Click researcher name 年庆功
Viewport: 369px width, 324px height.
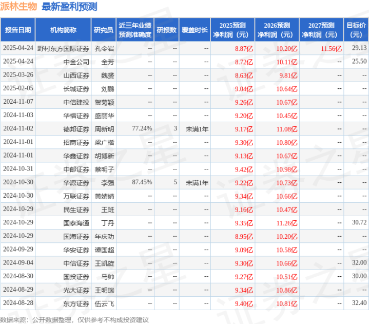pos(104,236)
